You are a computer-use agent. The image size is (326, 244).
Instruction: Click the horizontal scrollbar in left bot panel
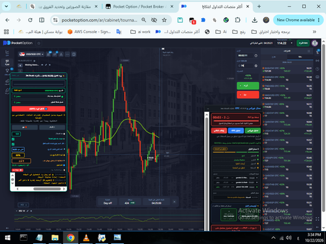(47, 189)
